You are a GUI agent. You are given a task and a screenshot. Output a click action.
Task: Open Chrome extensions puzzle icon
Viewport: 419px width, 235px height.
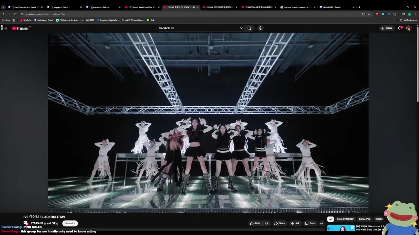(395, 14)
